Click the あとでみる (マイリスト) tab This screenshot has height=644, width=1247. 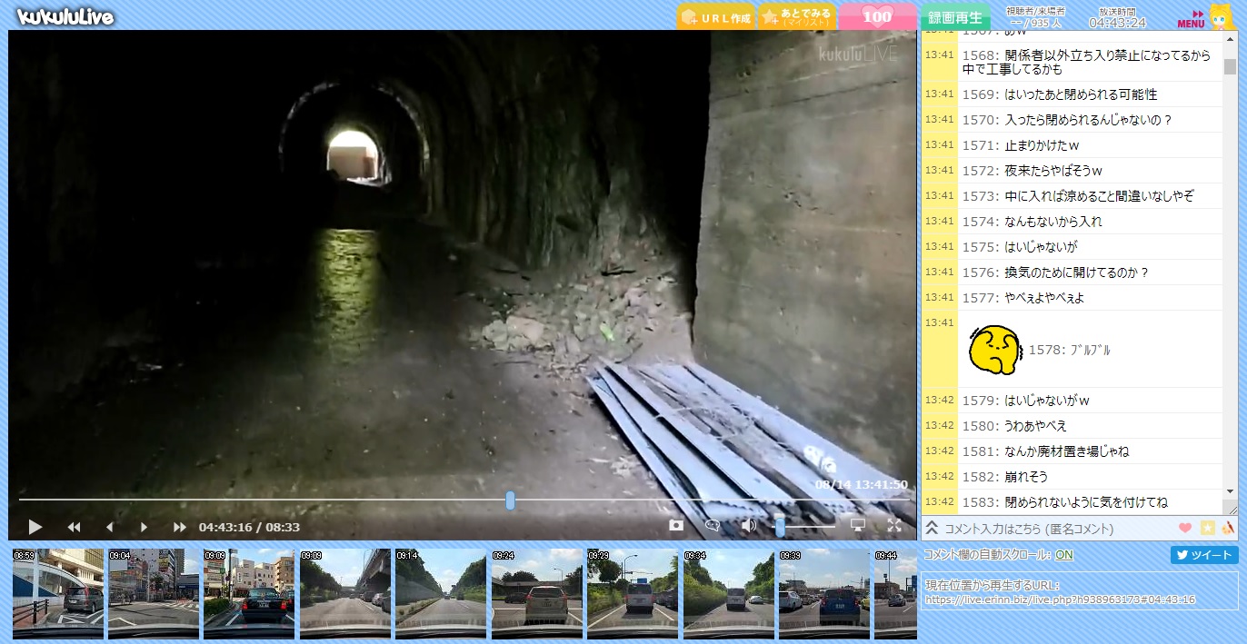796,17
